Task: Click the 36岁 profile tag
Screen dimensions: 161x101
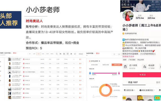Action: pos(125,60)
